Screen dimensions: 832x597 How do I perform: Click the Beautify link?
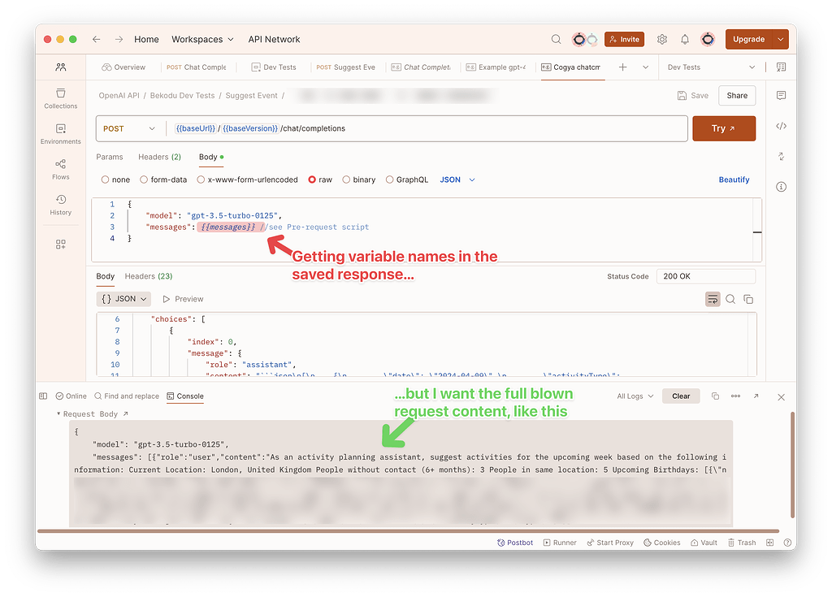pos(734,180)
